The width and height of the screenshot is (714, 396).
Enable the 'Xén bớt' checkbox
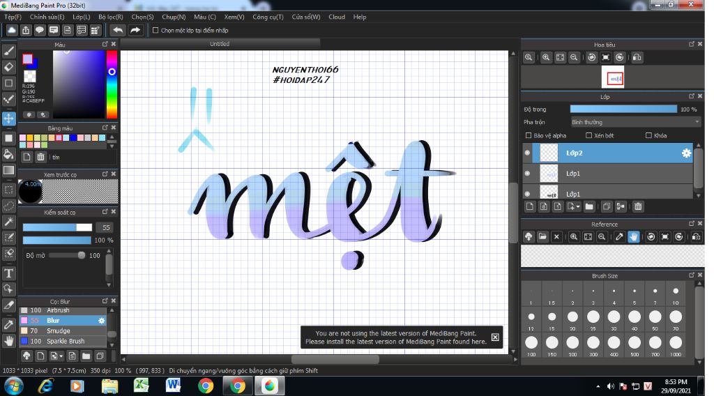pyautogui.click(x=588, y=135)
